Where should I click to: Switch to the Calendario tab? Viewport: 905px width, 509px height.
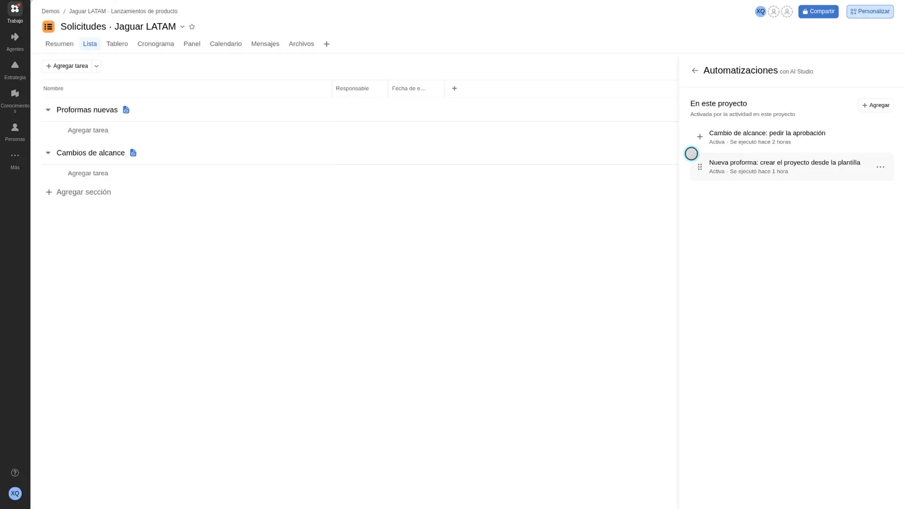[226, 44]
